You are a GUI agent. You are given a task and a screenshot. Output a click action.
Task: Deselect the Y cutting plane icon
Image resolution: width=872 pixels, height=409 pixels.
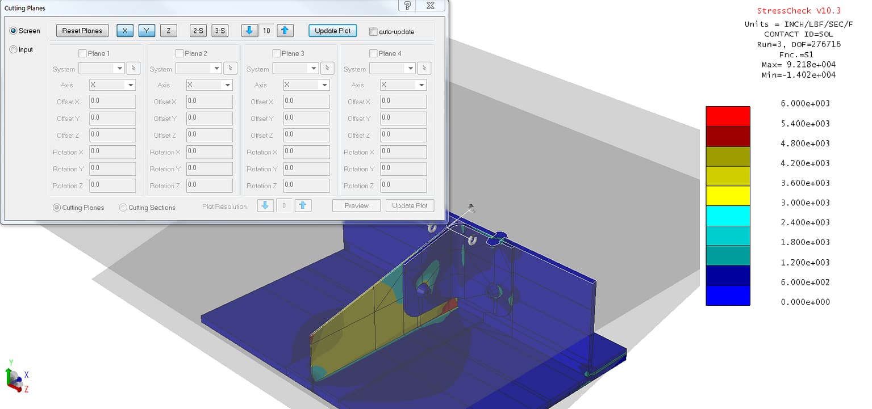(147, 30)
